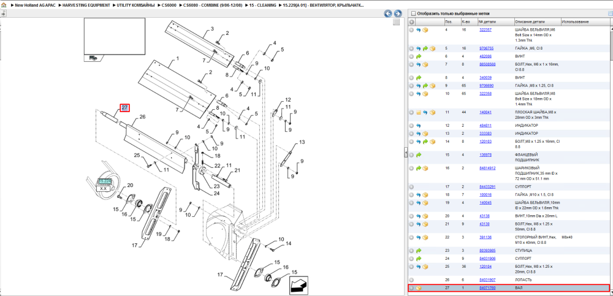
Task: Click the green arrow icon for part 9706755
Action: pos(425,48)
